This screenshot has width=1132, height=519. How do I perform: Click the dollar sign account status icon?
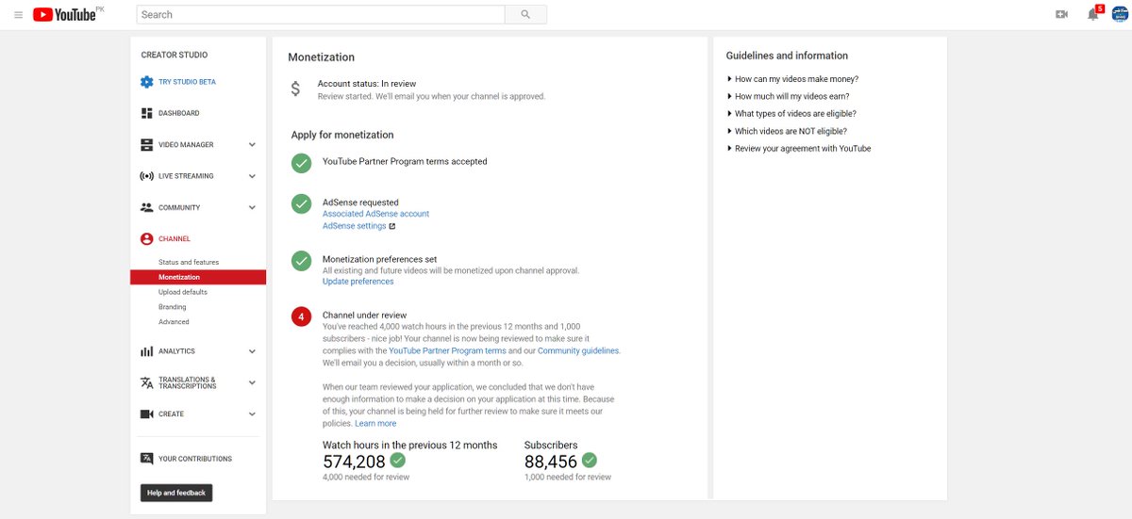295,89
